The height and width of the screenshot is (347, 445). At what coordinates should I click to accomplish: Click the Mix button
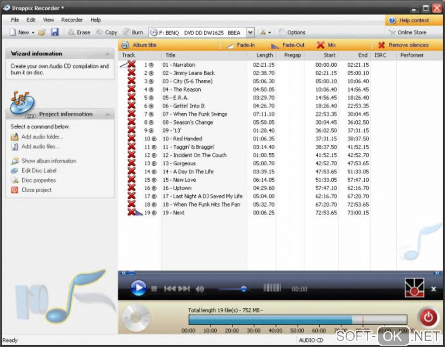(x=326, y=45)
